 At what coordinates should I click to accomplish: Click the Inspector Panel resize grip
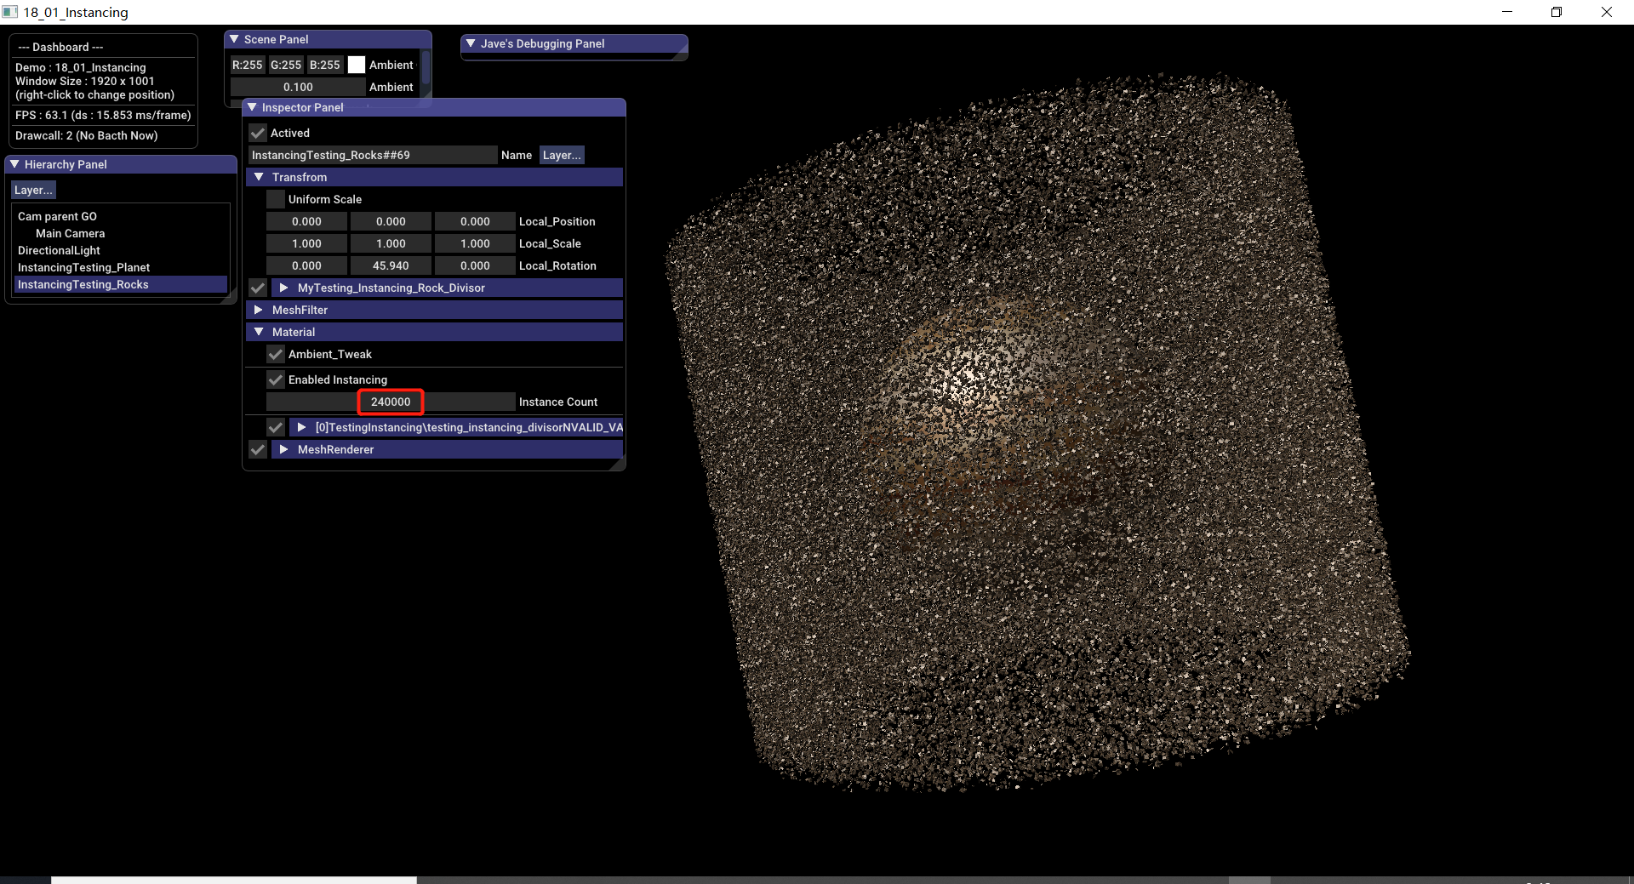point(620,465)
